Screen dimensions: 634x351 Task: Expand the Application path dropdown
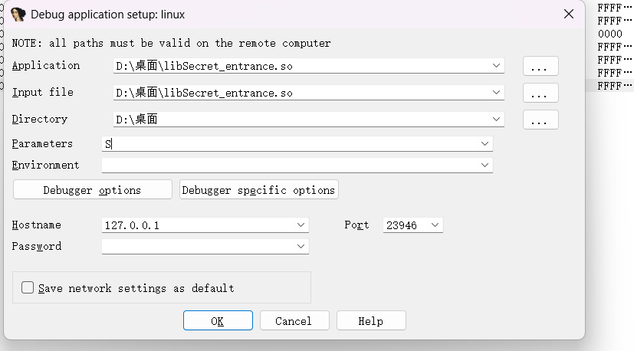[x=497, y=67]
